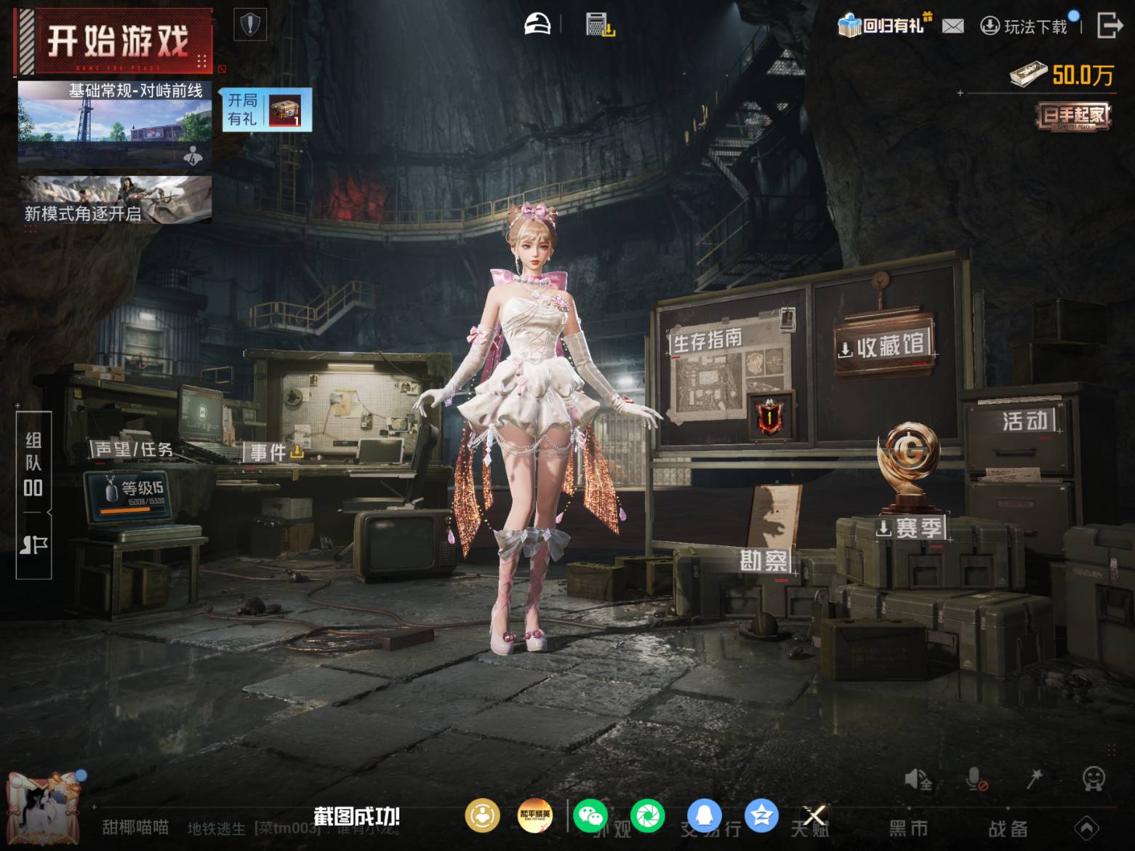Image resolution: width=1135 pixels, height=851 pixels.
Task: Open the 50.0万 cash balance
Action: tap(1062, 74)
